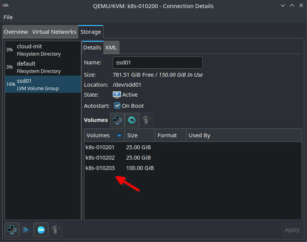Select the ssd01 LVM Volume Group pool

point(43,84)
